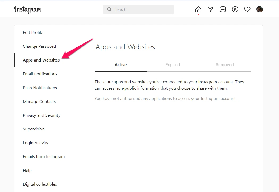The image size is (279, 192).
Task: Open Privacy and Security settings
Action: click(x=41, y=115)
